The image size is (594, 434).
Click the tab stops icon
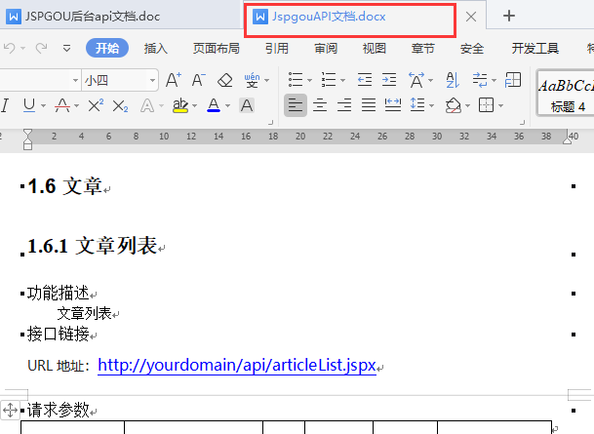tap(513, 80)
